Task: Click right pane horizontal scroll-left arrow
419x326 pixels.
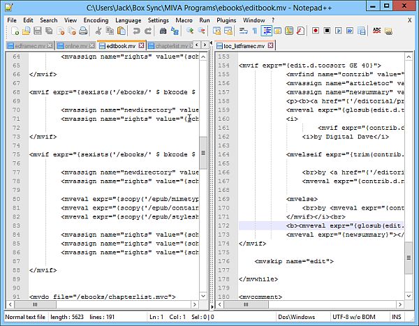Action: tap(220, 304)
